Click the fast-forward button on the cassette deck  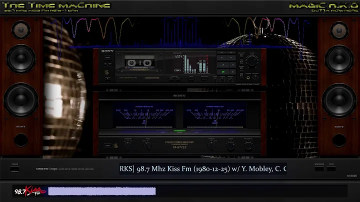pyautogui.click(x=231, y=57)
